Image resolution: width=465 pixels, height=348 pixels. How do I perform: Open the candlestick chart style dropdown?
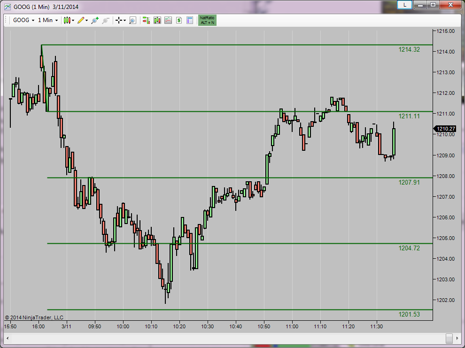click(69, 20)
